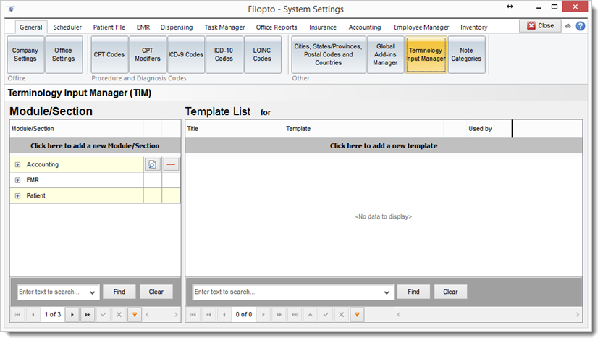
Task: Open Cities, States/Provinces, Postal Codes and Countries
Action: pos(329,54)
